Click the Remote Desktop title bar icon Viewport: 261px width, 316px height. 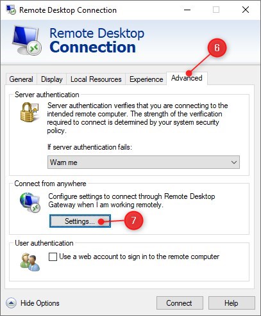(11, 10)
